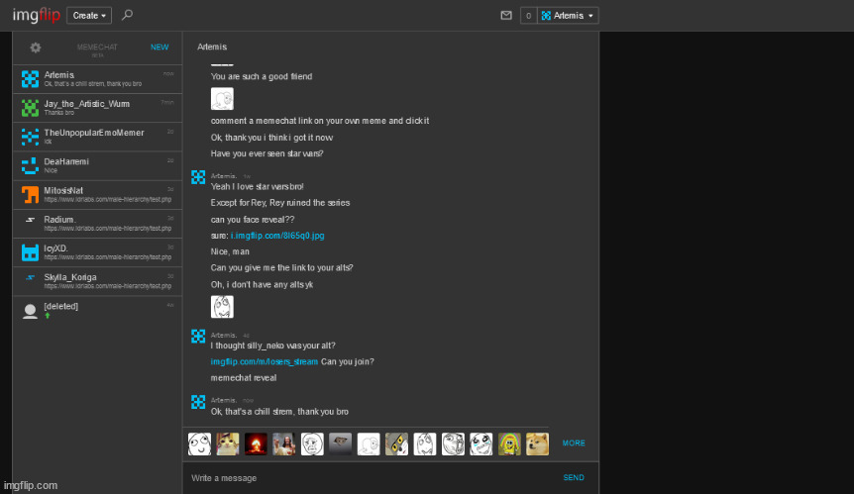Open the memechat settings gear
This screenshot has width=854, height=494.
36,48
